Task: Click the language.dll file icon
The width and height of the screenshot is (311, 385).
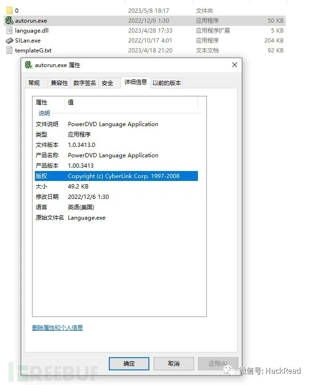Action: click(9, 30)
